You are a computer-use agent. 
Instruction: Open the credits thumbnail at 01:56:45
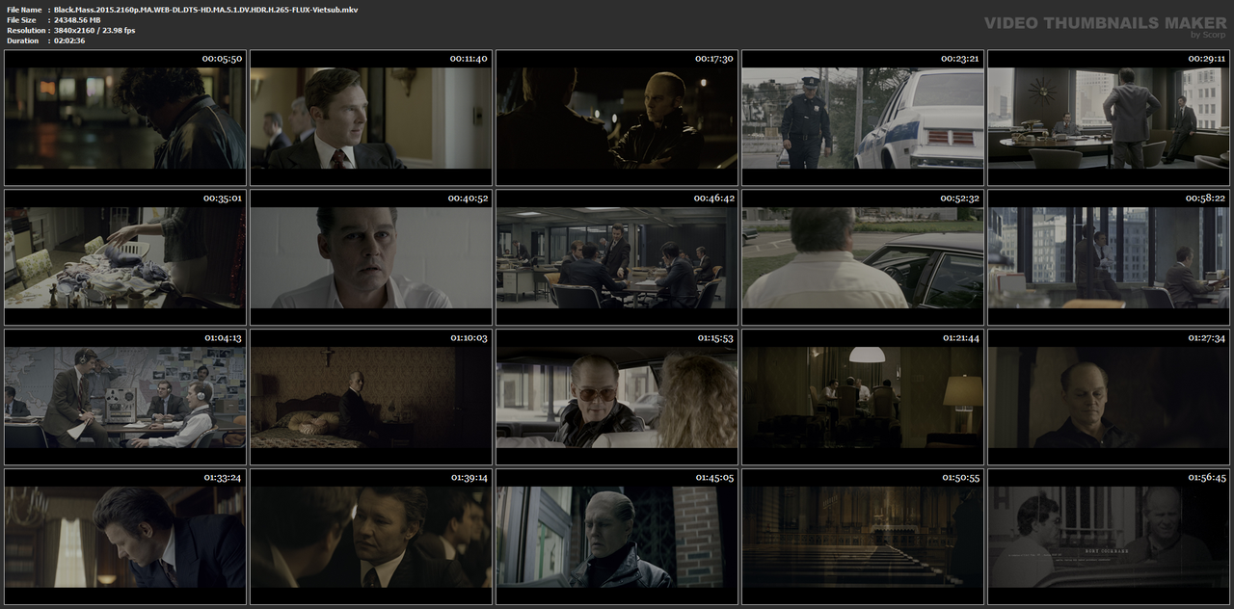click(1109, 536)
